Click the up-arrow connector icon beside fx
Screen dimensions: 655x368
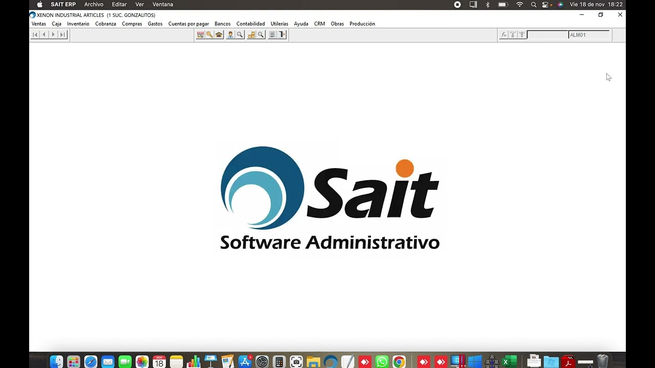point(513,35)
